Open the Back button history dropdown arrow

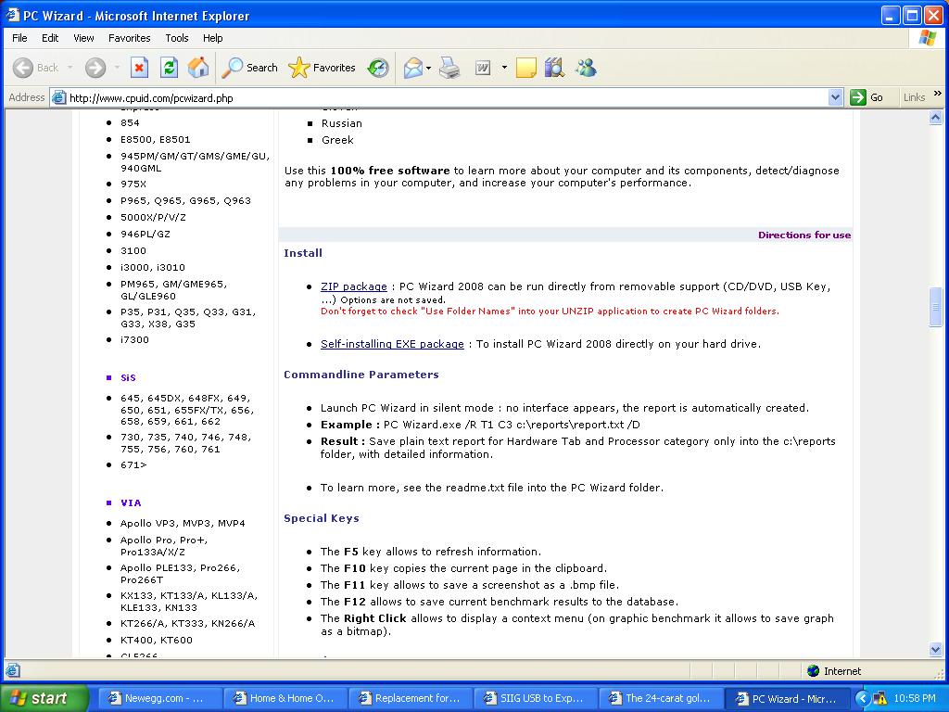click(70, 68)
